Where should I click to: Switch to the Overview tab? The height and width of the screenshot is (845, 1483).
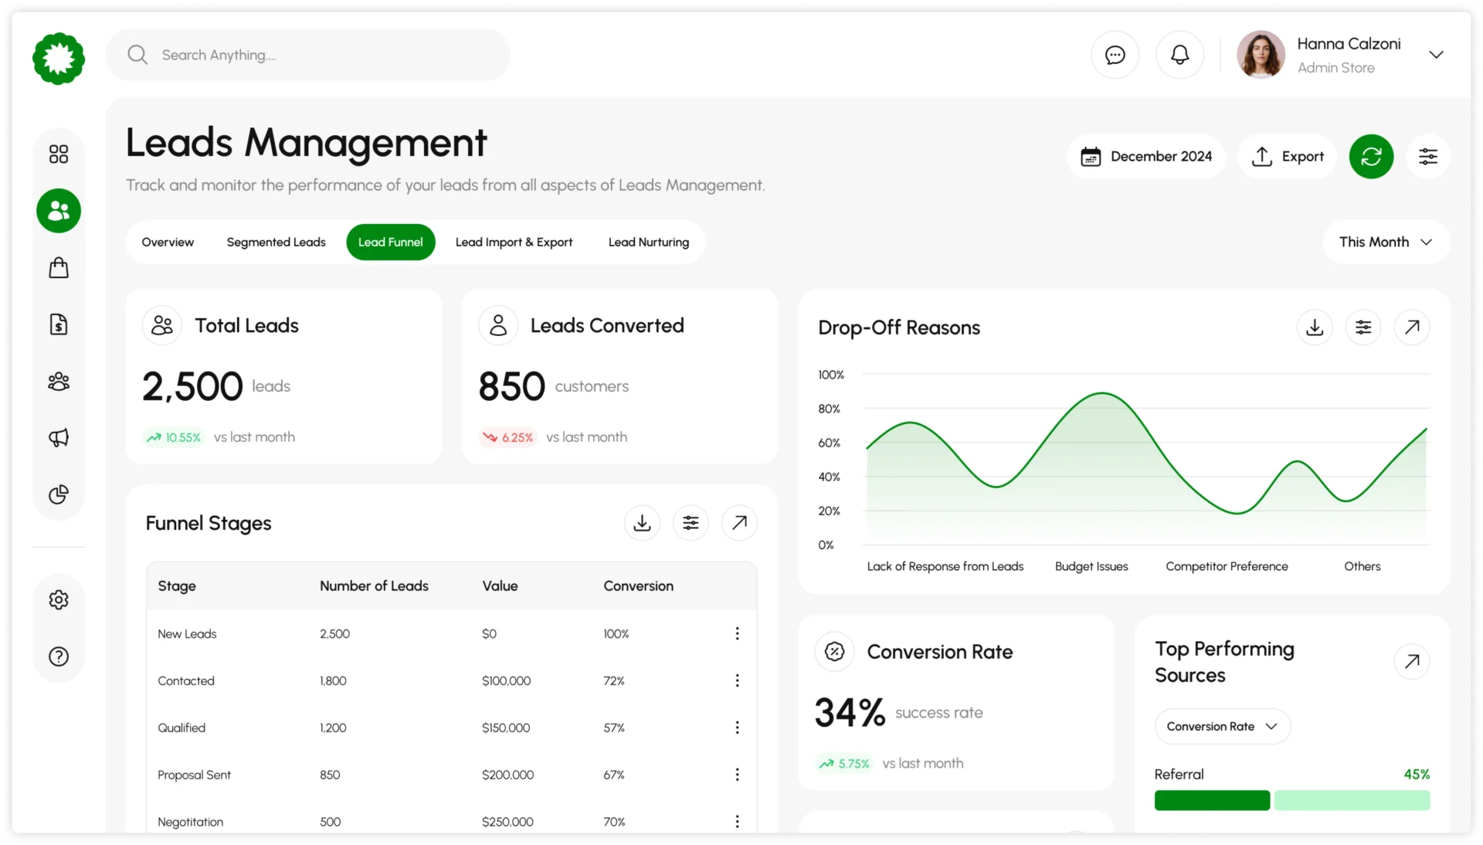168,242
